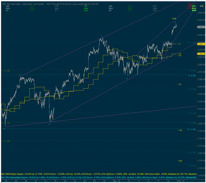Select the gray 2,930.75 last price tag
The width and height of the screenshot is (206, 183).
tap(201, 27)
